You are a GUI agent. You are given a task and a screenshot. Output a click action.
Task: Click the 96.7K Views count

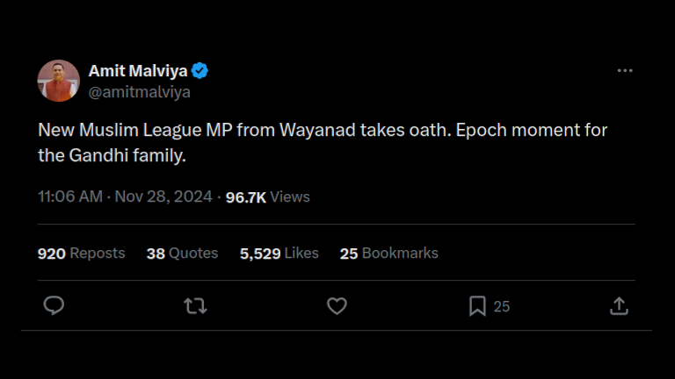[267, 197]
